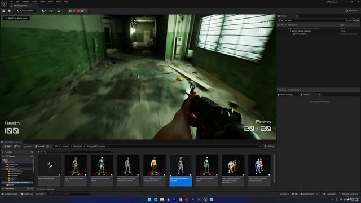
Task: Click Save All in Content Browser
Action: coord(39,147)
